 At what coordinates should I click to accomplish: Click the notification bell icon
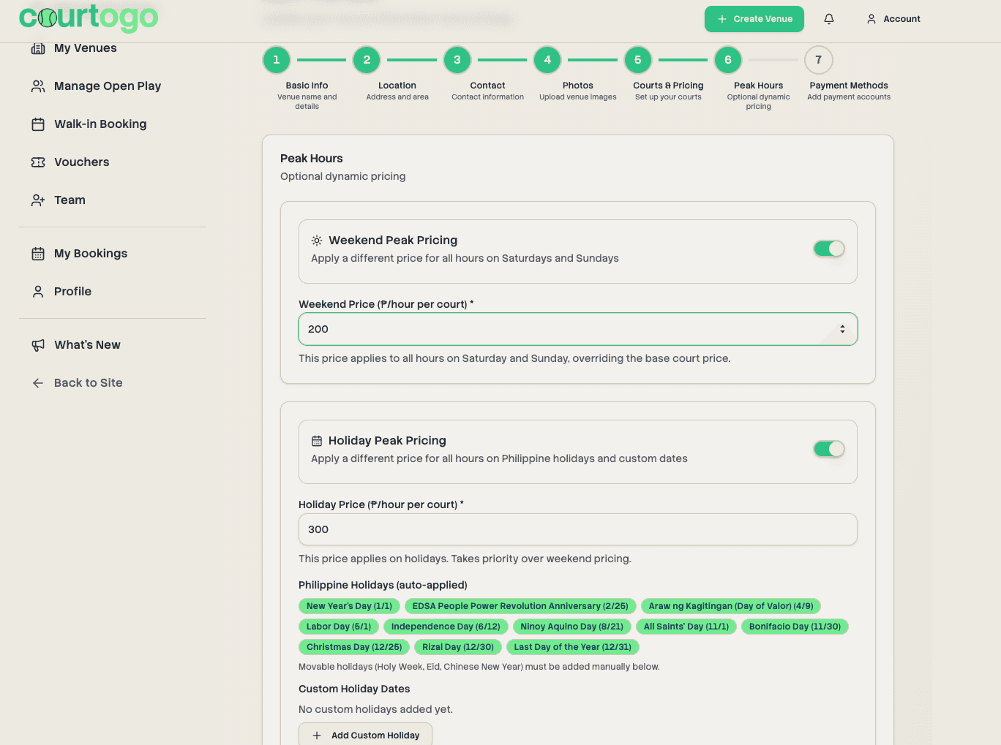point(828,19)
